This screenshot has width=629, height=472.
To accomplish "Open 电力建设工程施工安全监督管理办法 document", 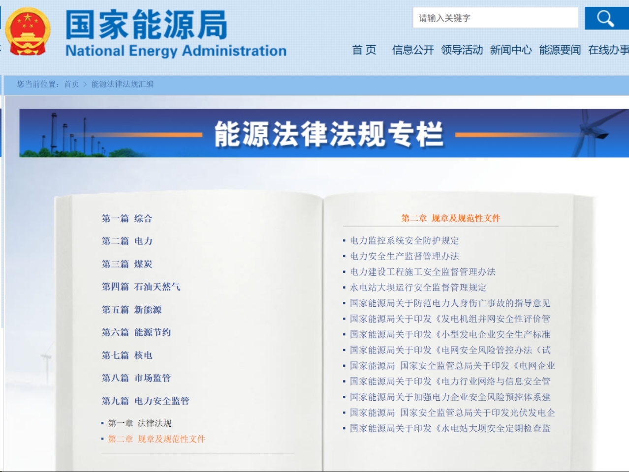I will pyautogui.click(x=422, y=272).
